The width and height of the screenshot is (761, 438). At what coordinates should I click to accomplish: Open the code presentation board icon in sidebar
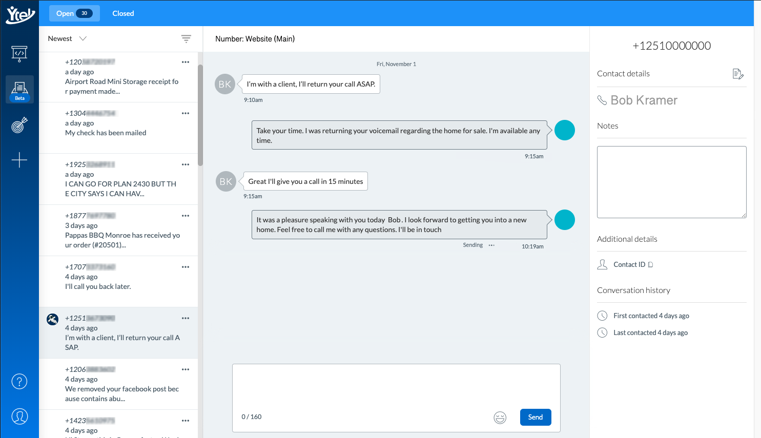tap(19, 53)
